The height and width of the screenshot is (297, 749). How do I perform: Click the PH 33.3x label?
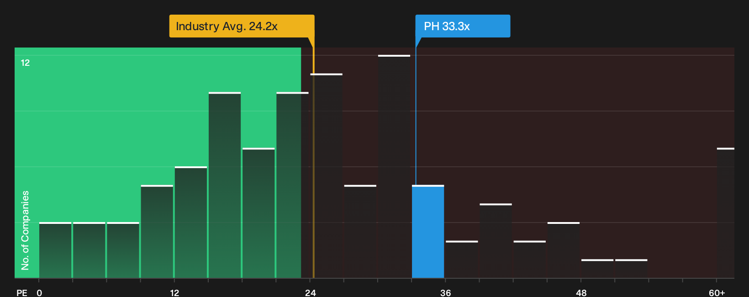pos(463,26)
